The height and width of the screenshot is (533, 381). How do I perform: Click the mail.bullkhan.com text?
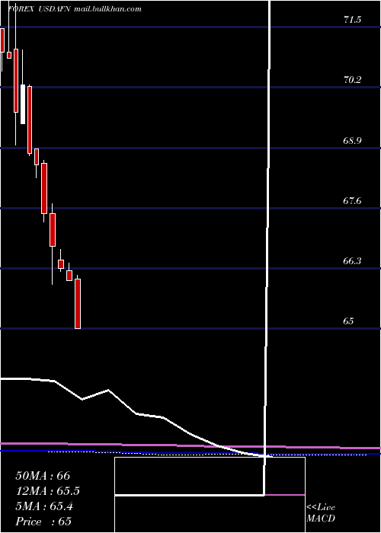coord(107,9)
